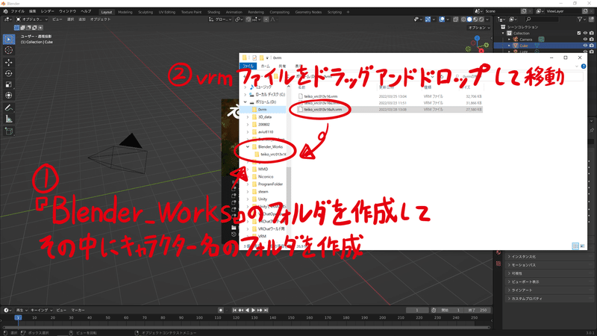Image resolution: width=597 pixels, height=336 pixels.
Task: Select the Add Cube tool
Action: click(9, 131)
